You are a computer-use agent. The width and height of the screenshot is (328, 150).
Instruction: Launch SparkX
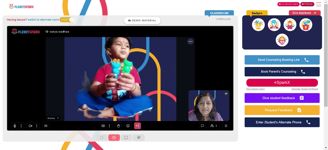coord(282,83)
